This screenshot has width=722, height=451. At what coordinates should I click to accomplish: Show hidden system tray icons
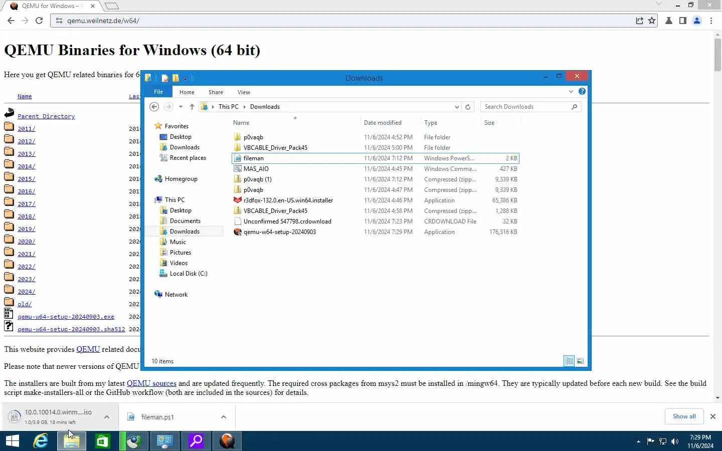(638, 441)
